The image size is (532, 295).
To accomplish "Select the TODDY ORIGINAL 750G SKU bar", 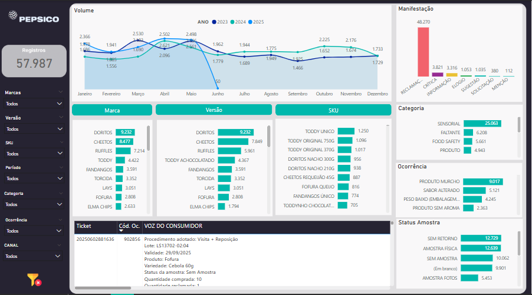I will (x=345, y=140).
